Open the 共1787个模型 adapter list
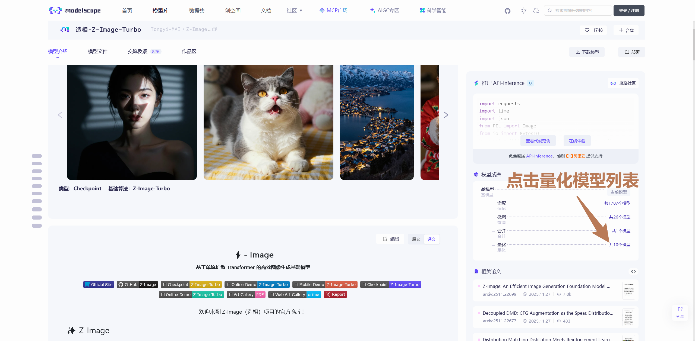The image size is (695, 341). click(617, 203)
